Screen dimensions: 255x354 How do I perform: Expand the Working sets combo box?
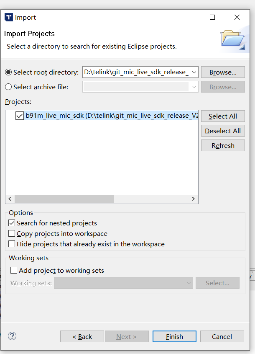[x=188, y=283]
